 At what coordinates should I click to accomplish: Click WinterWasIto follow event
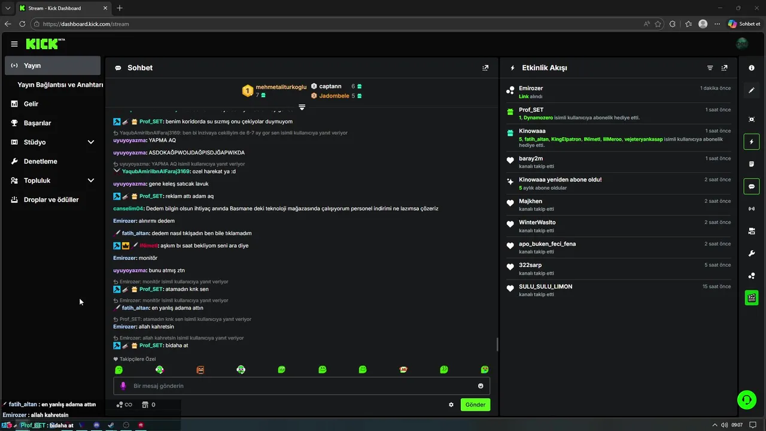point(619,226)
